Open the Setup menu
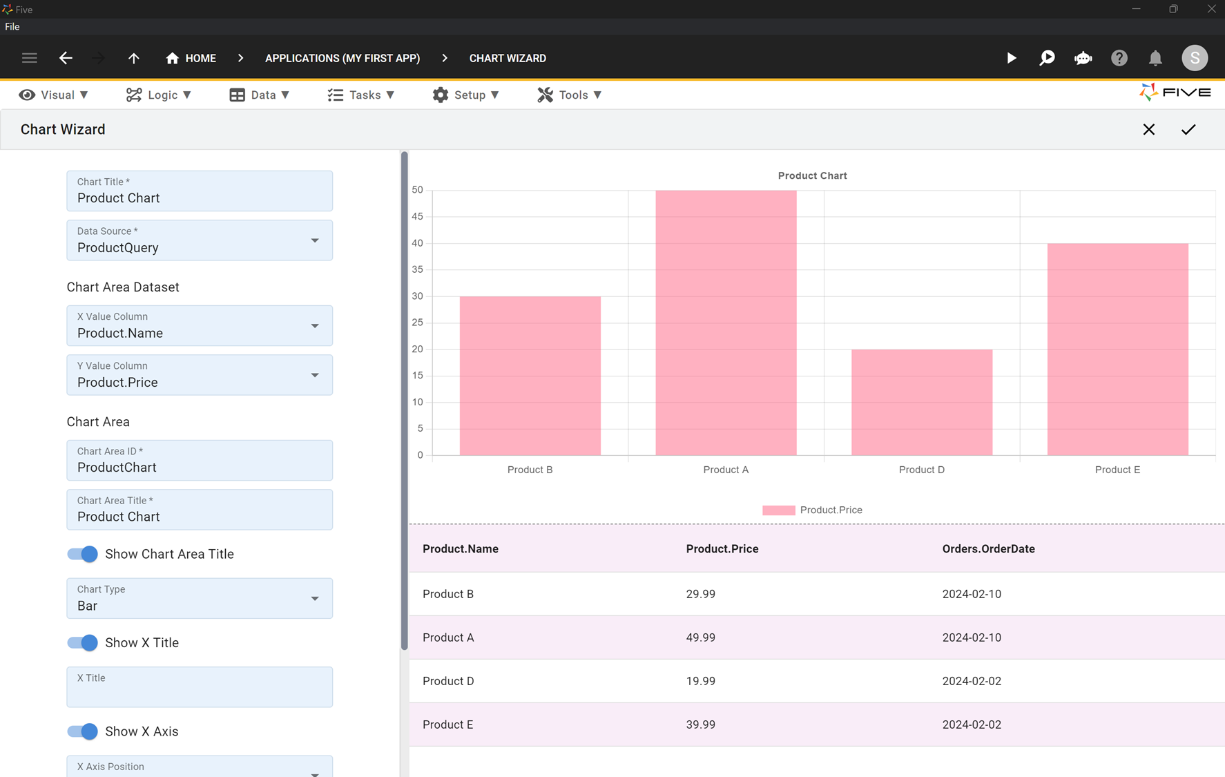 (466, 95)
